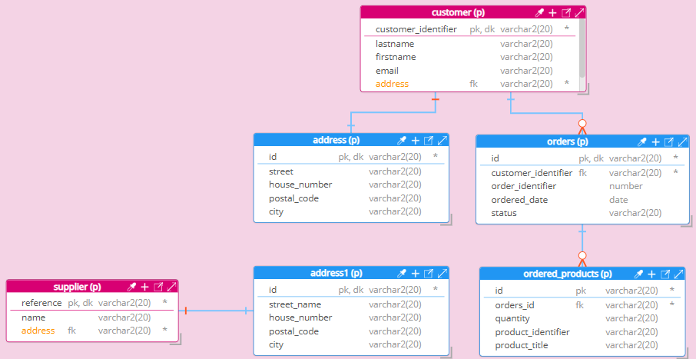Screen dimensions: 696x359
Task: Click the plus icon on address1 header
Action: pos(416,274)
